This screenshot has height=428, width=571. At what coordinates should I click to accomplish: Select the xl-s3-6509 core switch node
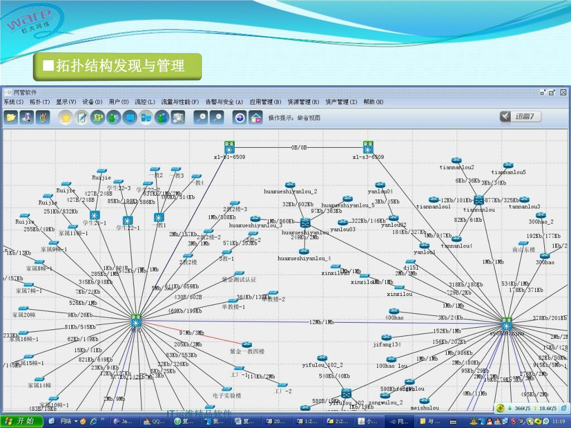(x=368, y=147)
